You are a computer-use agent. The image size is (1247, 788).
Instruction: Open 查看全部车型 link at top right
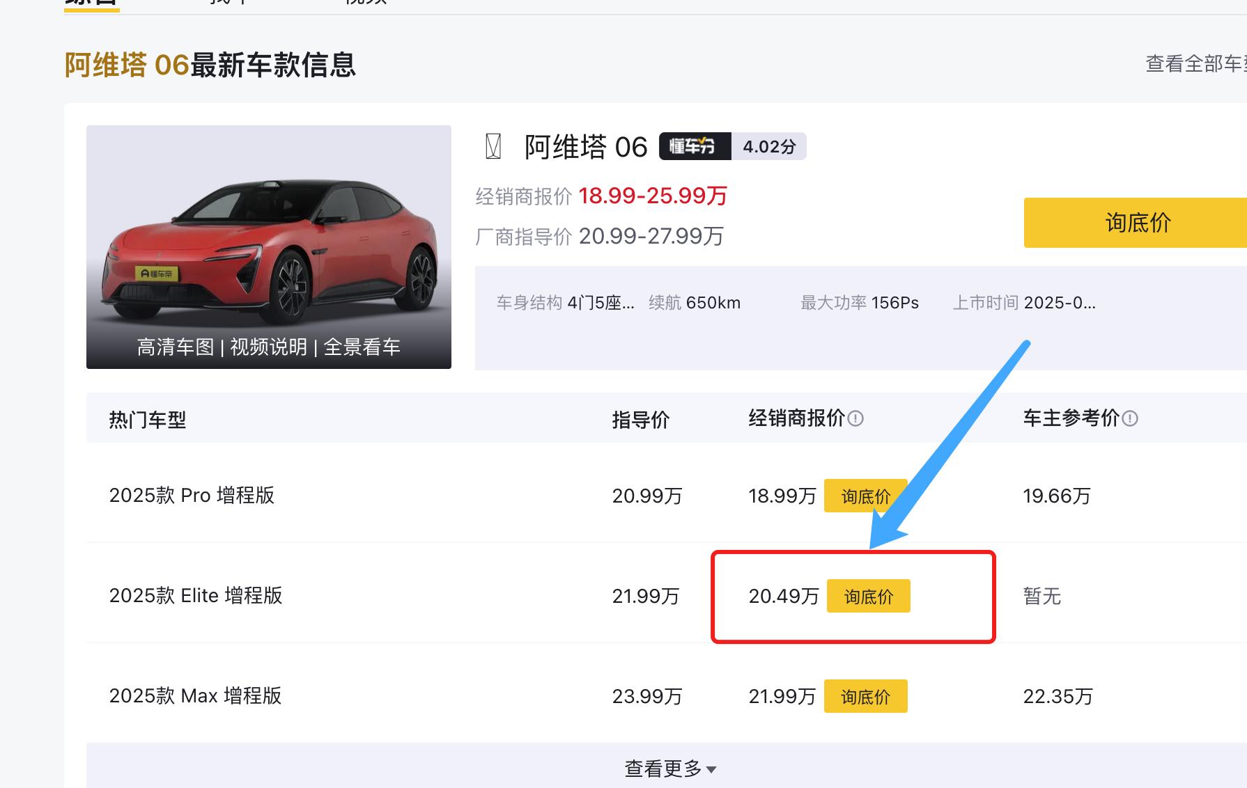(x=1195, y=64)
